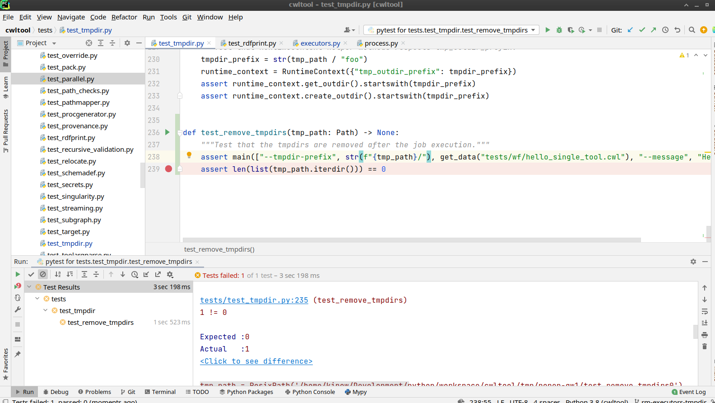The image size is (715, 403).
Task: Clear console output trash icon
Action: coord(705,347)
